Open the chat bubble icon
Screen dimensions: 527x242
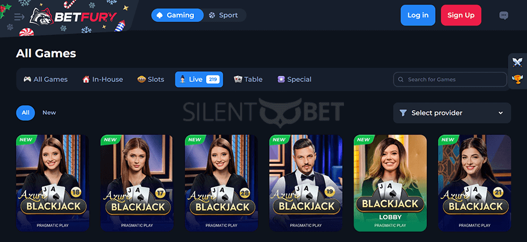tap(503, 15)
